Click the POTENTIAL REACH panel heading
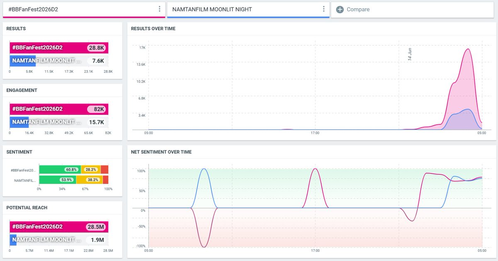The width and height of the screenshot is (498, 261). [x=27, y=208]
